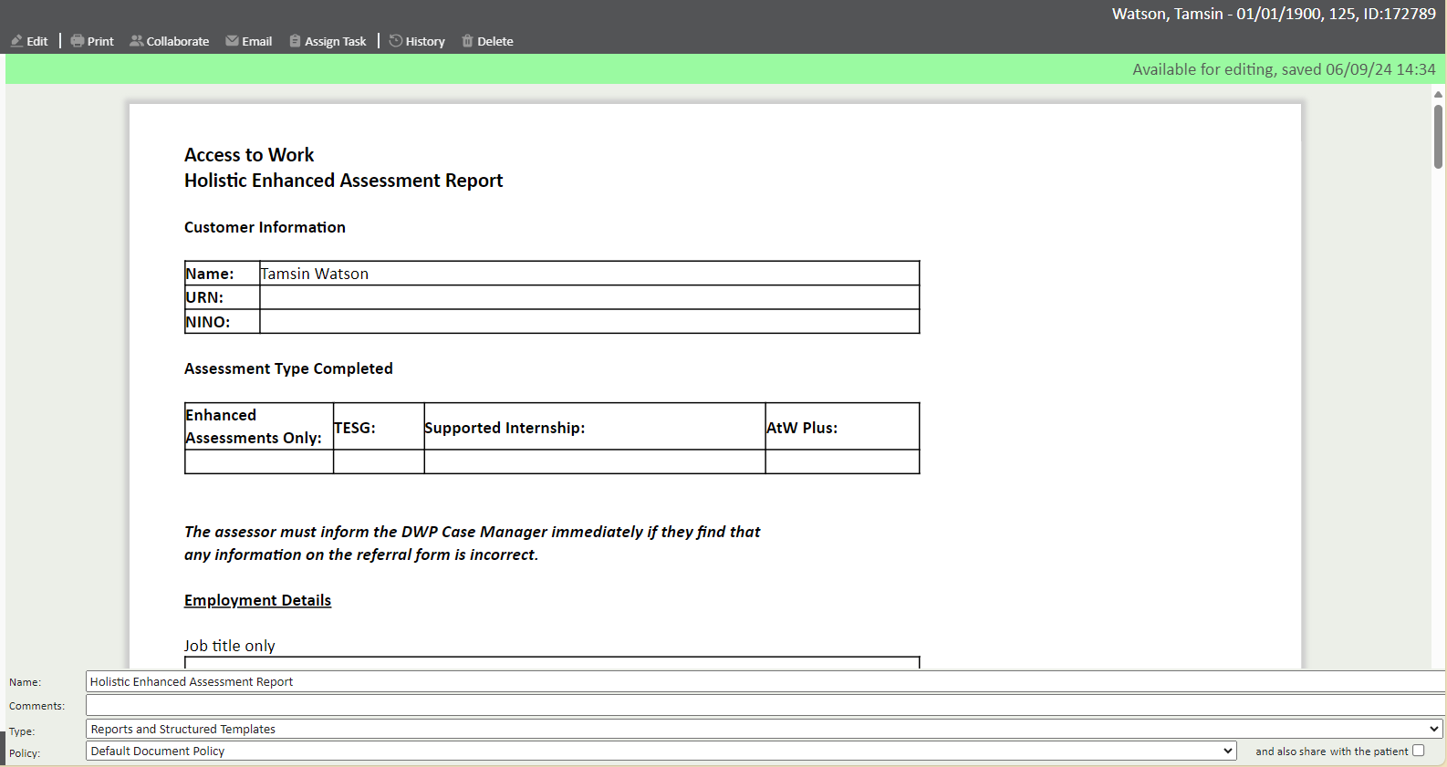The image size is (1447, 767).
Task: Click the vertical scrollbar thumb
Action: [x=1438, y=137]
